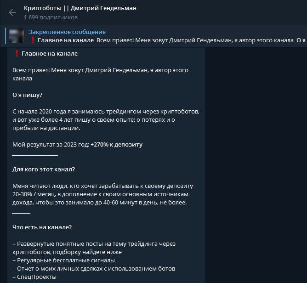This screenshot has height=283, width=307.
Task: Click the Регулярные бессплатные сигналы list item
Action: (x=63, y=260)
